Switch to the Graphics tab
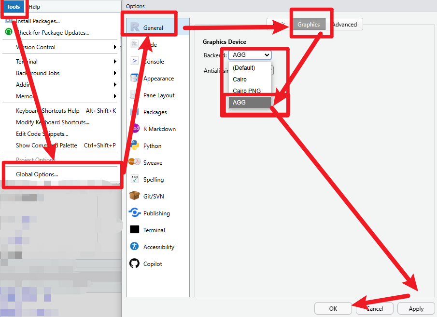The height and width of the screenshot is (317, 437). (x=309, y=25)
